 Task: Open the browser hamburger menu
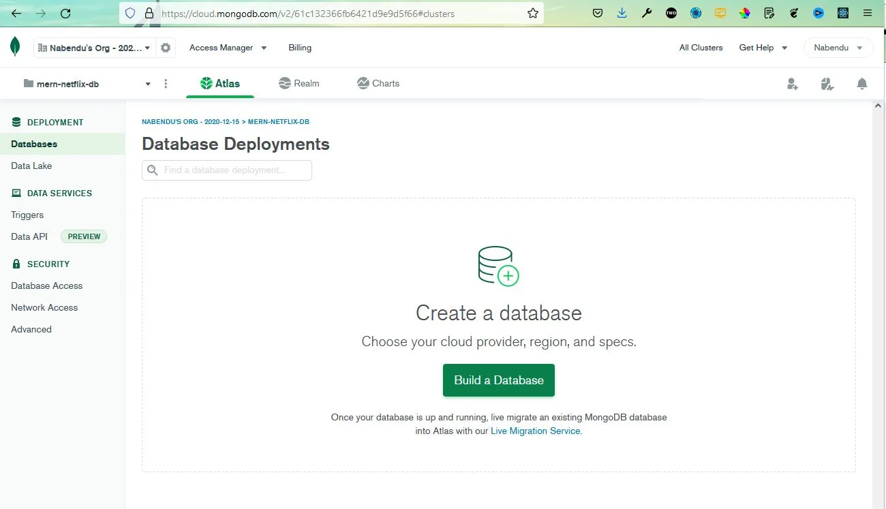pos(866,13)
